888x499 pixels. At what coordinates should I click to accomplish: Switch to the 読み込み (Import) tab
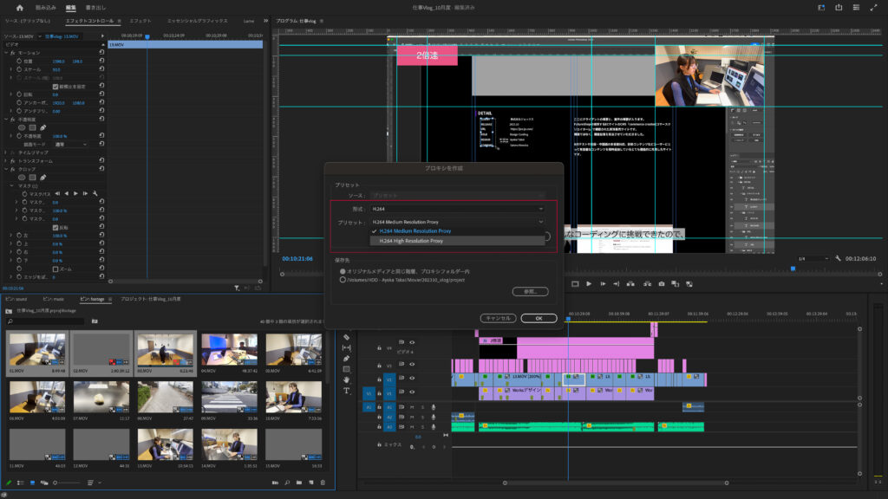point(46,7)
